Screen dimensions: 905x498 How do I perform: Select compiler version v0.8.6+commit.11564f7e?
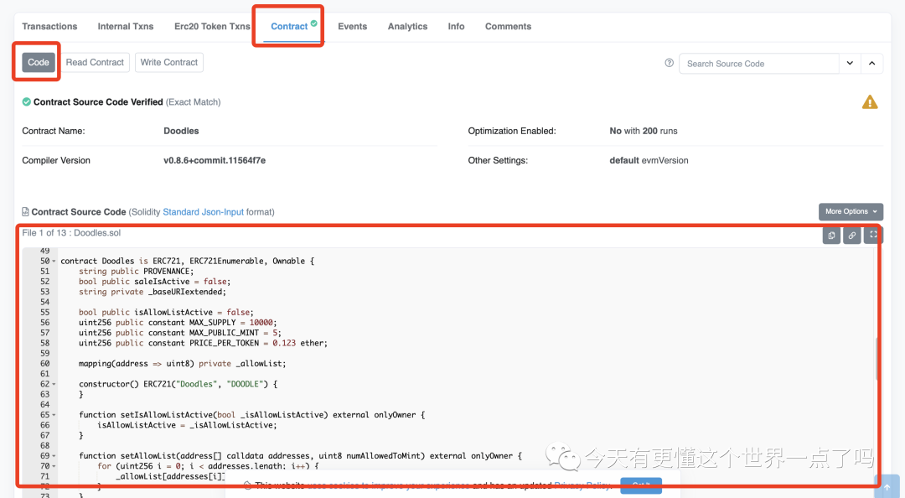tap(215, 161)
